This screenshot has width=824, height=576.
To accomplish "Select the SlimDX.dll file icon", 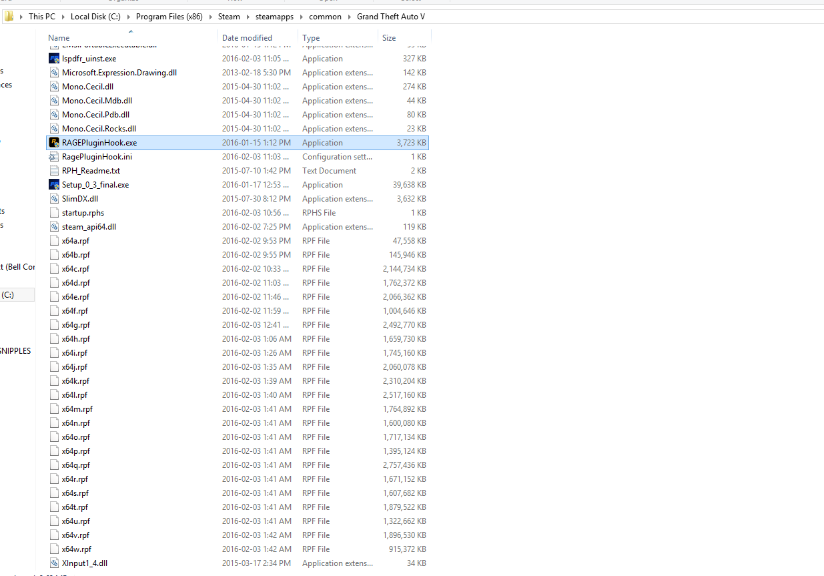I will click(x=55, y=199).
